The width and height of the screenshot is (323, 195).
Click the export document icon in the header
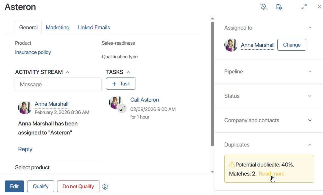click(279, 7)
